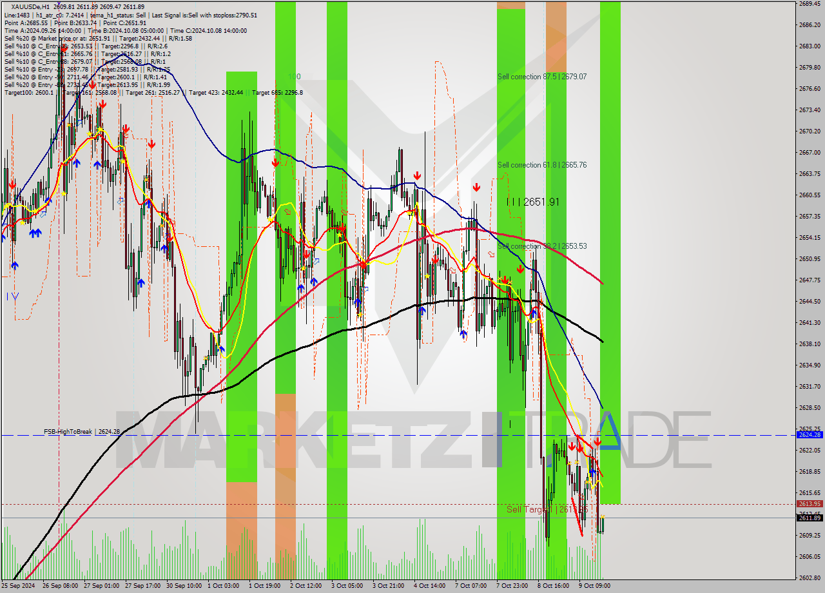Image resolution: width=825 pixels, height=593 pixels.
Task: Click tema_h1_status: Sell text
Action: (x=119, y=15)
